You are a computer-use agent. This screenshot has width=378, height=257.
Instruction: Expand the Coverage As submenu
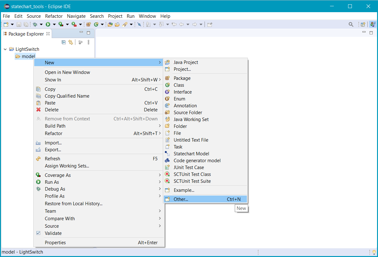99,175
